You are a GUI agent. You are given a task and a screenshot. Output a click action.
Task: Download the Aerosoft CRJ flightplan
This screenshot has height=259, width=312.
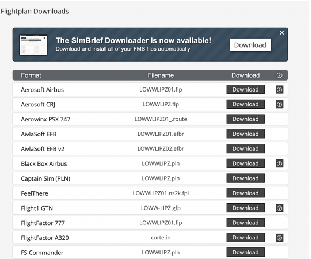click(x=246, y=104)
